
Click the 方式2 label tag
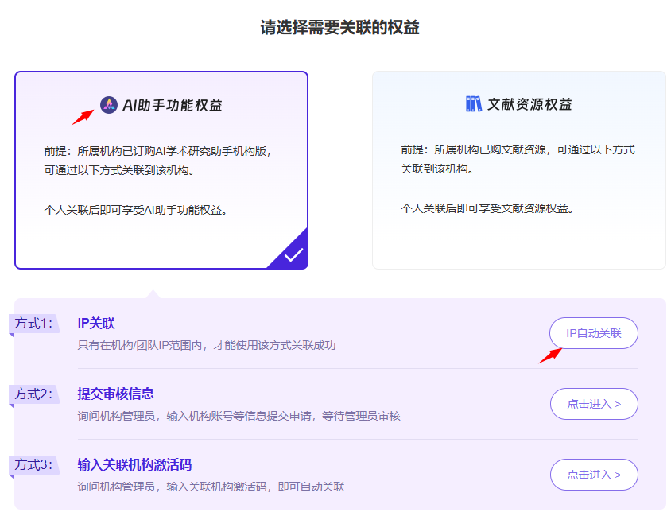[x=33, y=394]
